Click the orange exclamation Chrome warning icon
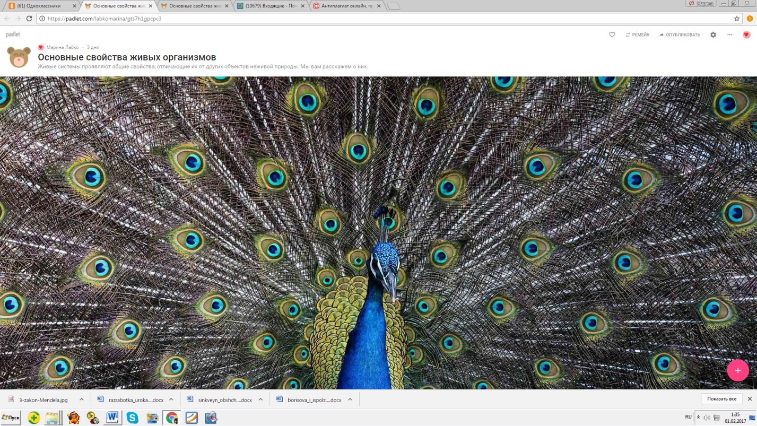This screenshot has width=757, height=426. 750,19
